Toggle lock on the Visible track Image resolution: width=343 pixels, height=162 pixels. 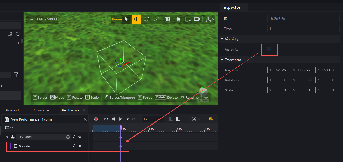74,146
